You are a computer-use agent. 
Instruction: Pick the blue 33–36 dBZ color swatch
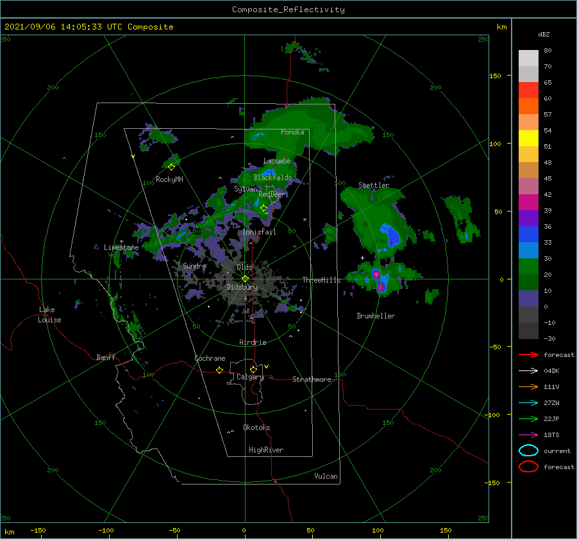528,234
